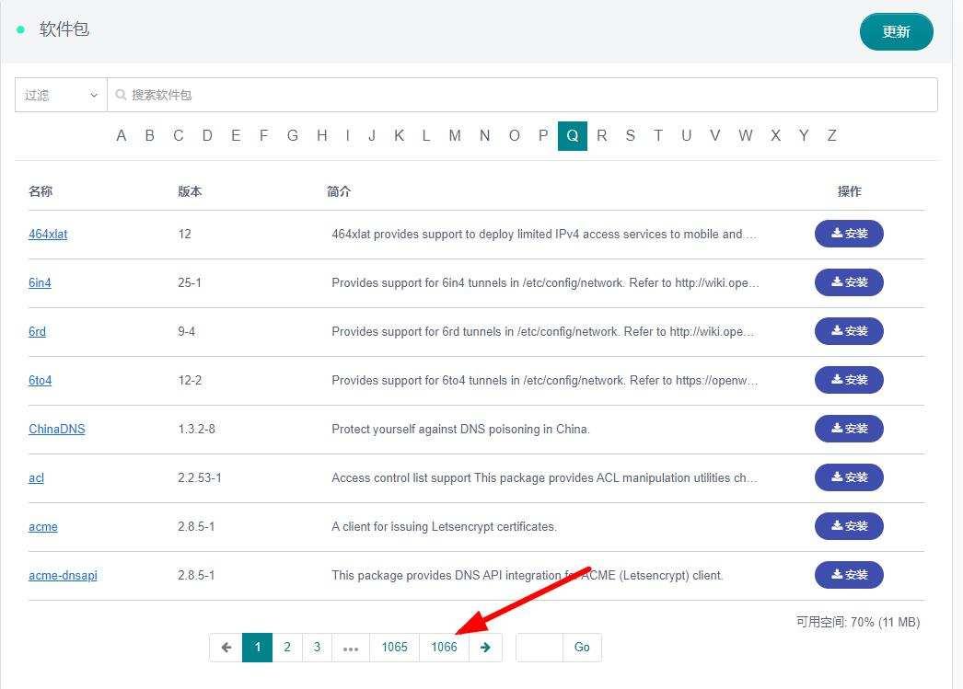Select letter A in alphabet filter
The width and height of the screenshot is (963, 689).
[122, 135]
